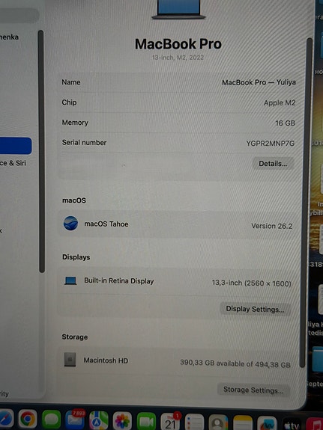Click the macOS Tahoe logo icon

pos(70,223)
